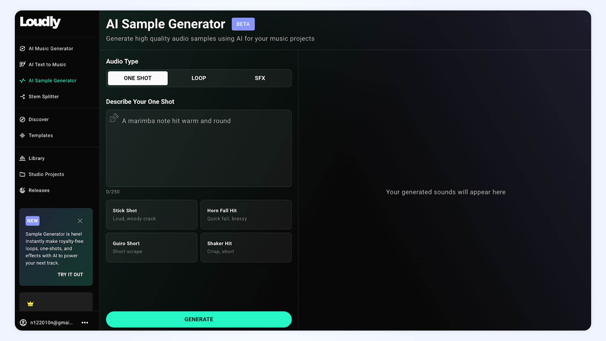The height and width of the screenshot is (341, 606).
Task: Open the three-dot account menu
Action: (x=85, y=323)
